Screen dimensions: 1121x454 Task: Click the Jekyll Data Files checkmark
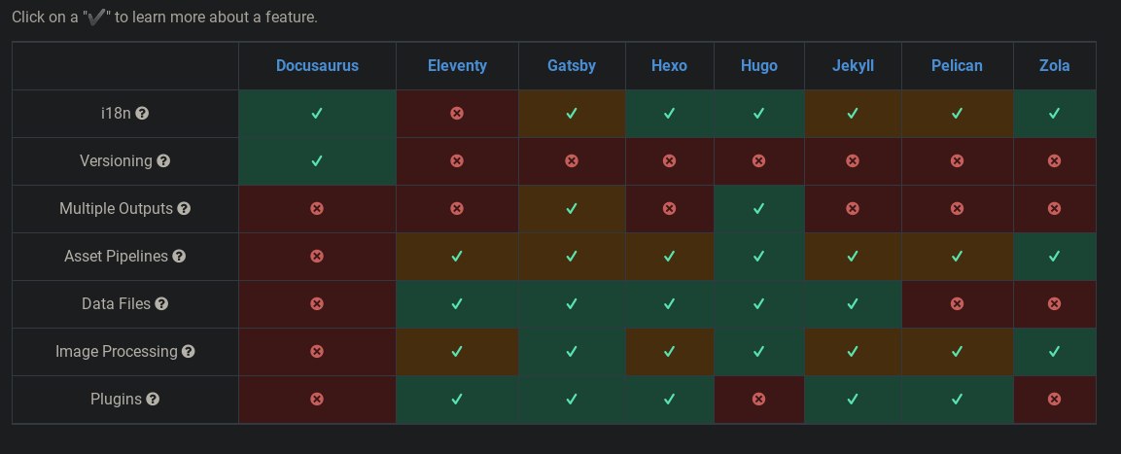(853, 304)
